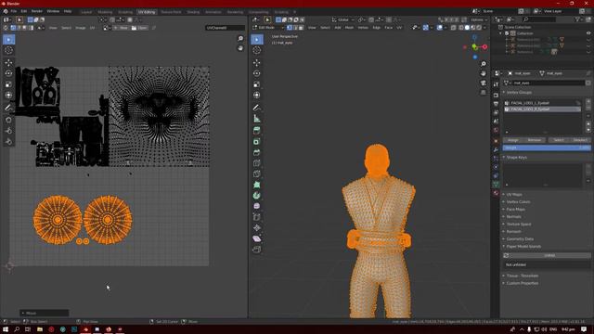Open the Options dropdown in viewport header
The image size is (594, 334).
click(x=479, y=19)
